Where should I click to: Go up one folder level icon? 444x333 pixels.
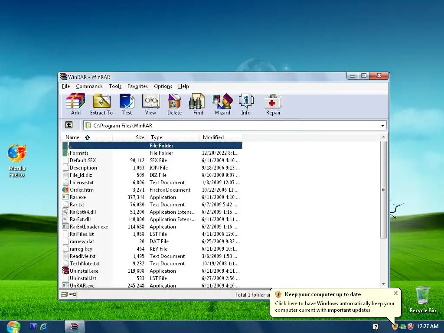pyautogui.click(x=69, y=125)
